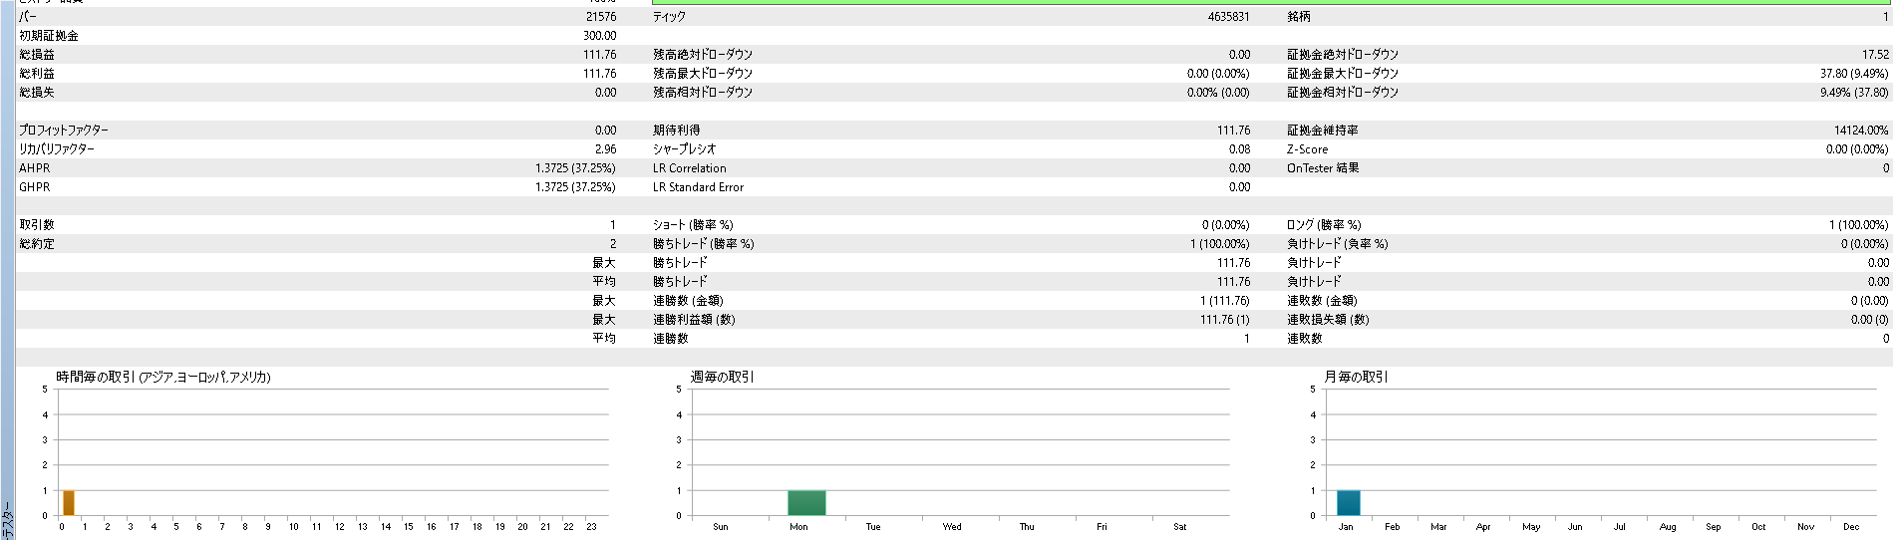Click the 連勝数 (金額) label
This screenshot has width=1894, height=540.
pyautogui.click(x=688, y=301)
